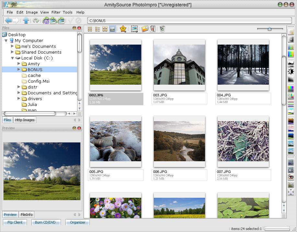Apply the orange-tinted landscape effect
Screen dimensions: 297x232
(x=291, y=121)
